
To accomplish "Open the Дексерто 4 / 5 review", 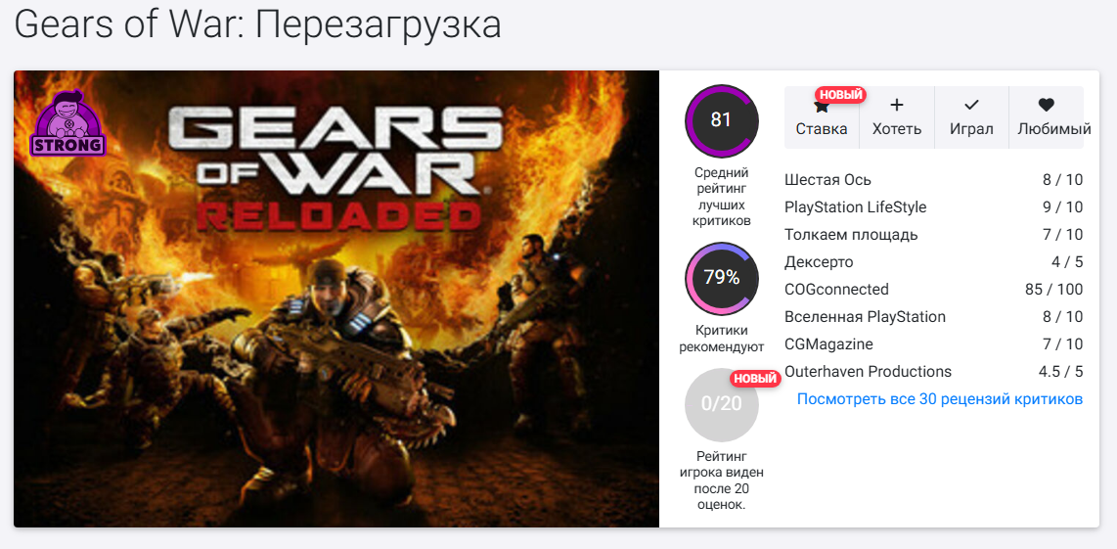I will (933, 262).
